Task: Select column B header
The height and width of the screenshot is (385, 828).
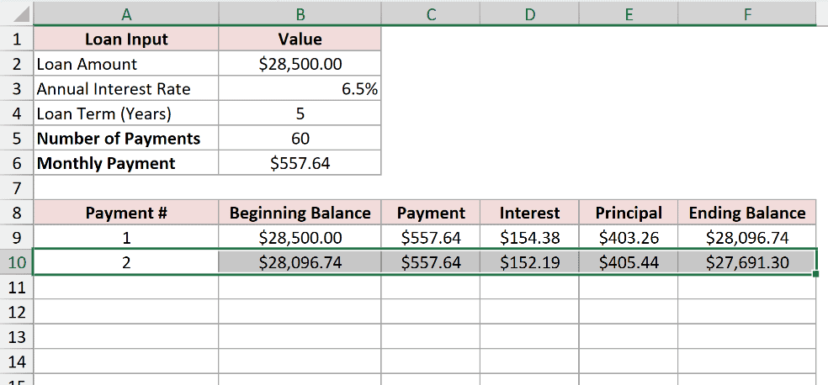Action: point(300,14)
